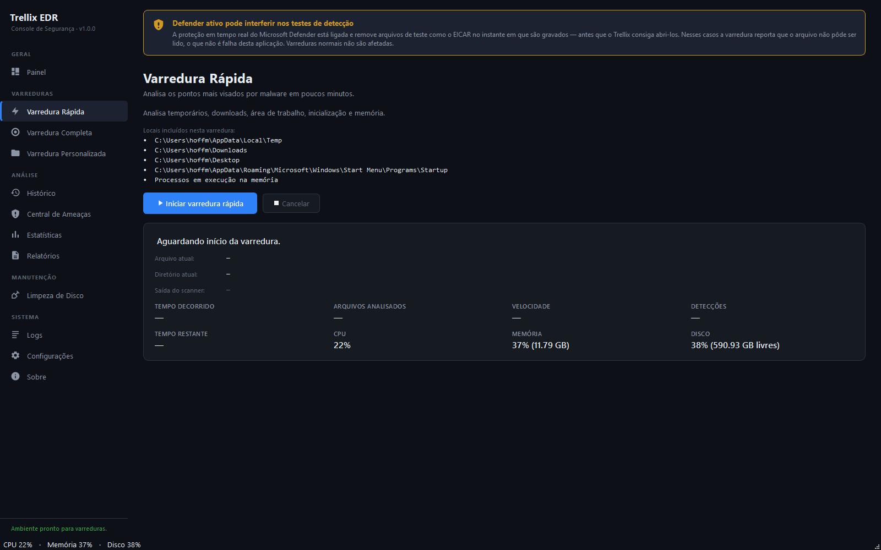Open Relatórios in the sidebar
This screenshot has height=550, width=881.
(64, 256)
